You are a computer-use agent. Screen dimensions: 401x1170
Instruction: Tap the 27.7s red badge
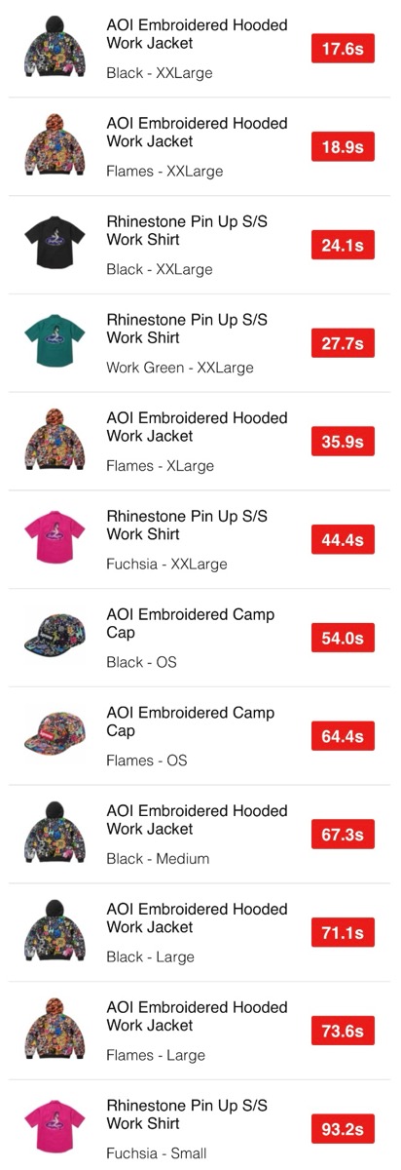click(343, 343)
